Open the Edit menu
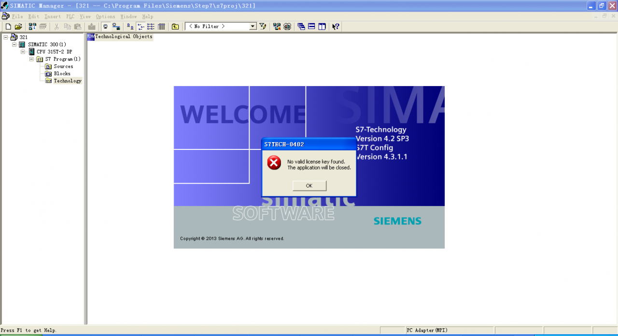The width and height of the screenshot is (618, 336). (x=33, y=16)
